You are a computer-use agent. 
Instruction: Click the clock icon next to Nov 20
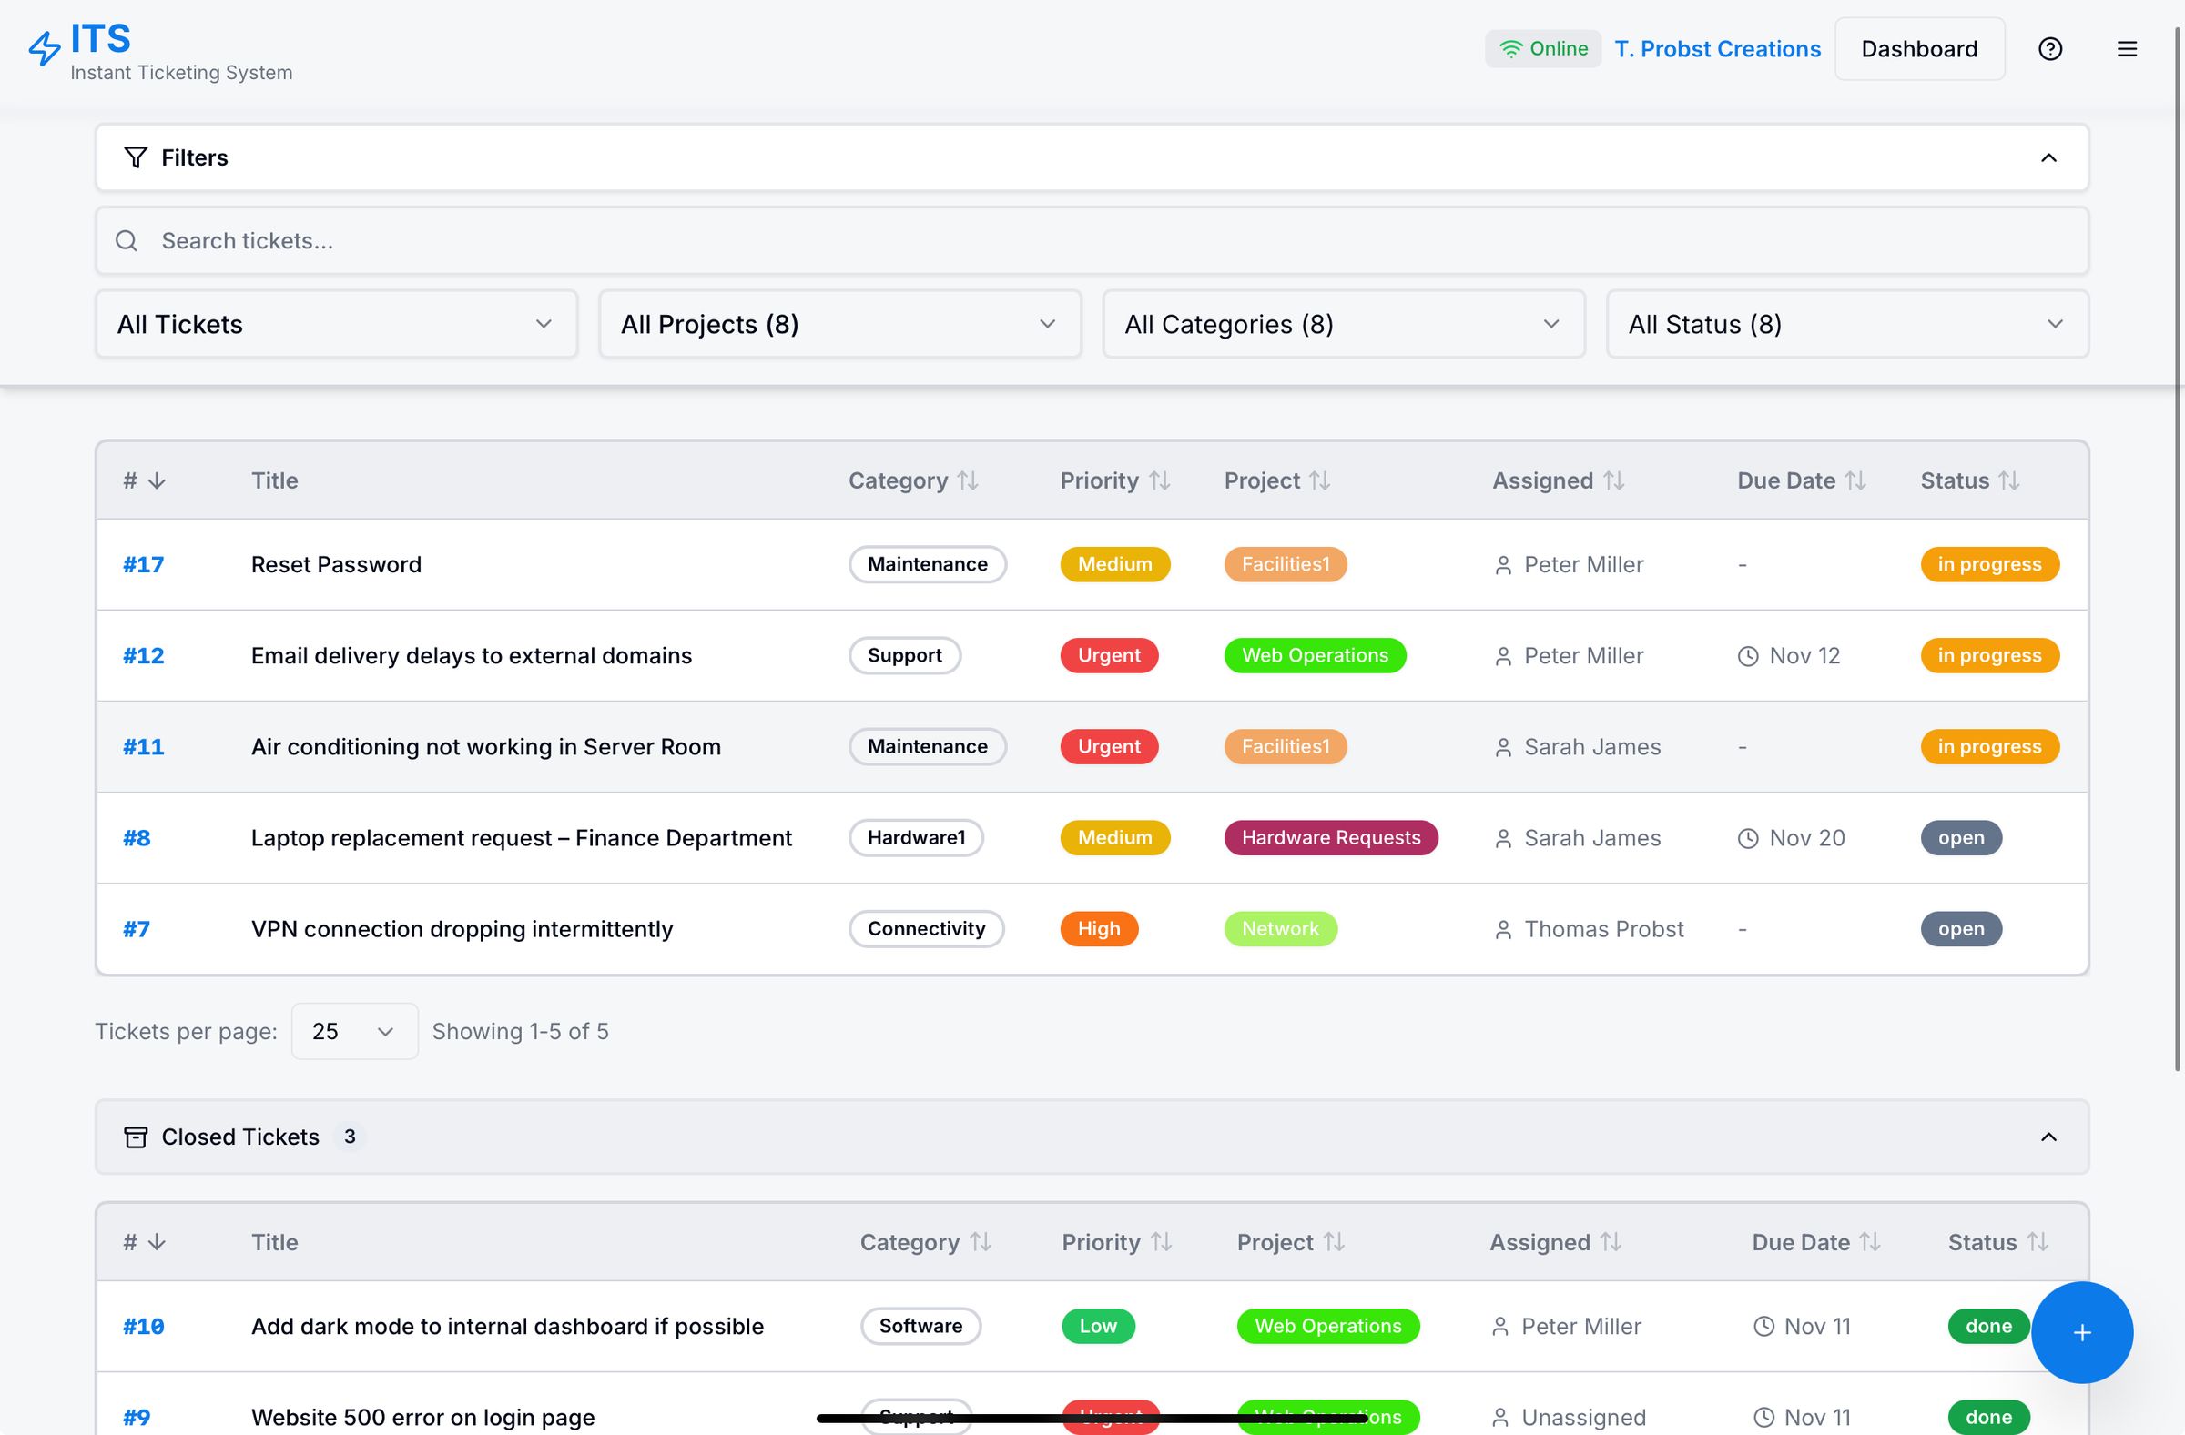click(1747, 837)
